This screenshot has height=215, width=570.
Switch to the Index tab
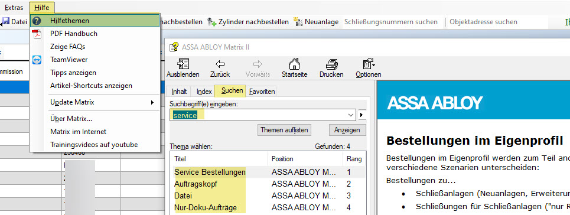204,92
